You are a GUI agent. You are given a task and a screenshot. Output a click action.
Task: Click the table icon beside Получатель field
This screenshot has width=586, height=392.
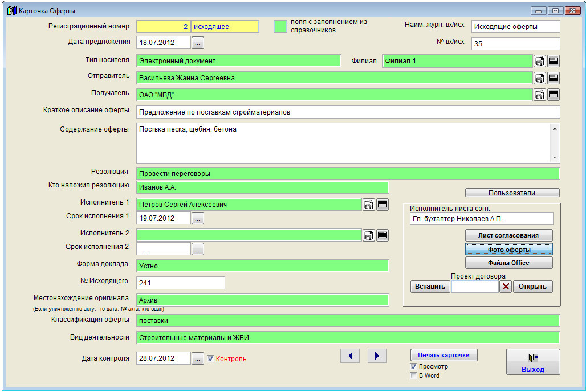(x=554, y=95)
